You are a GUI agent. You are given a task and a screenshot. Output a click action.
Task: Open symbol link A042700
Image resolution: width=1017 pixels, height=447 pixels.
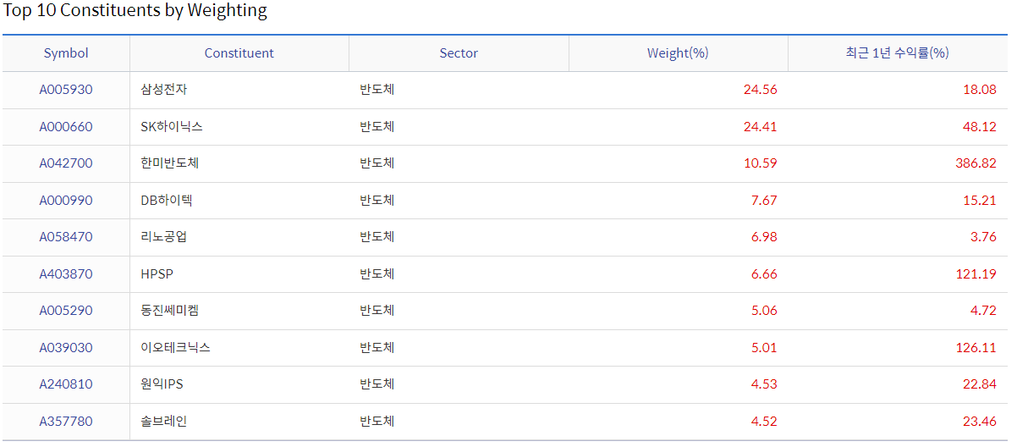pyautogui.click(x=66, y=163)
